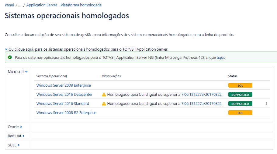The height and width of the screenshot is (154, 277).
Task: Click EOL badge for 2008 R2 Enterprise
Action: point(240,113)
